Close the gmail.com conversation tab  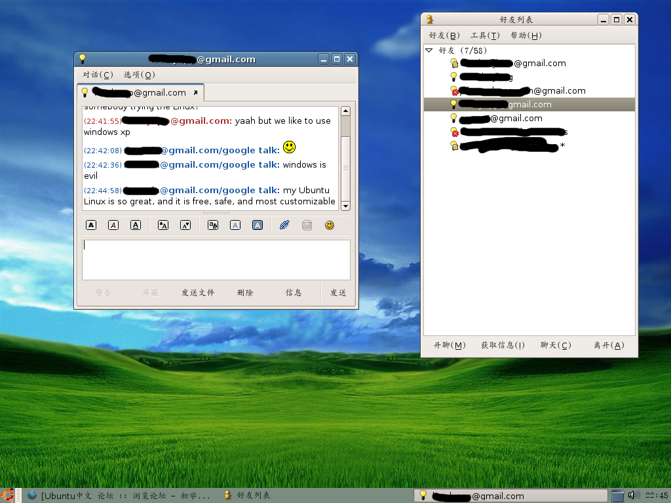pyautogui.click(x=195, y=92)
